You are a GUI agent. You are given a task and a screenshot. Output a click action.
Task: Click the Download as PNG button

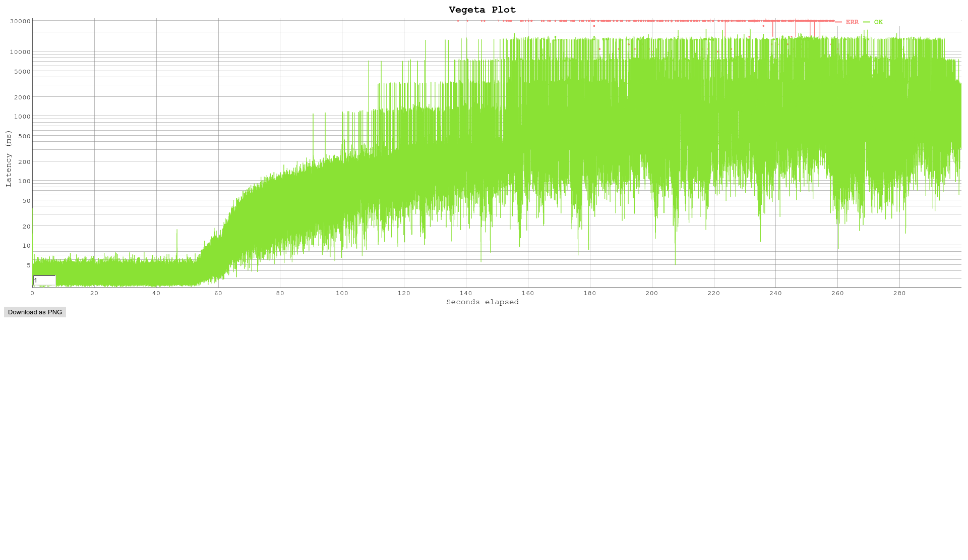35,312
